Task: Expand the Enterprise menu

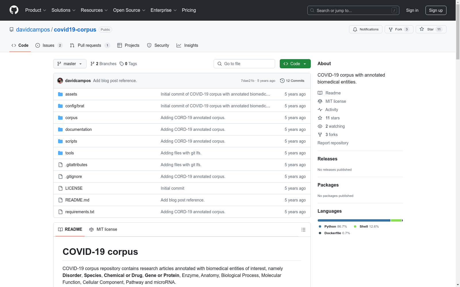Action: 164,10
